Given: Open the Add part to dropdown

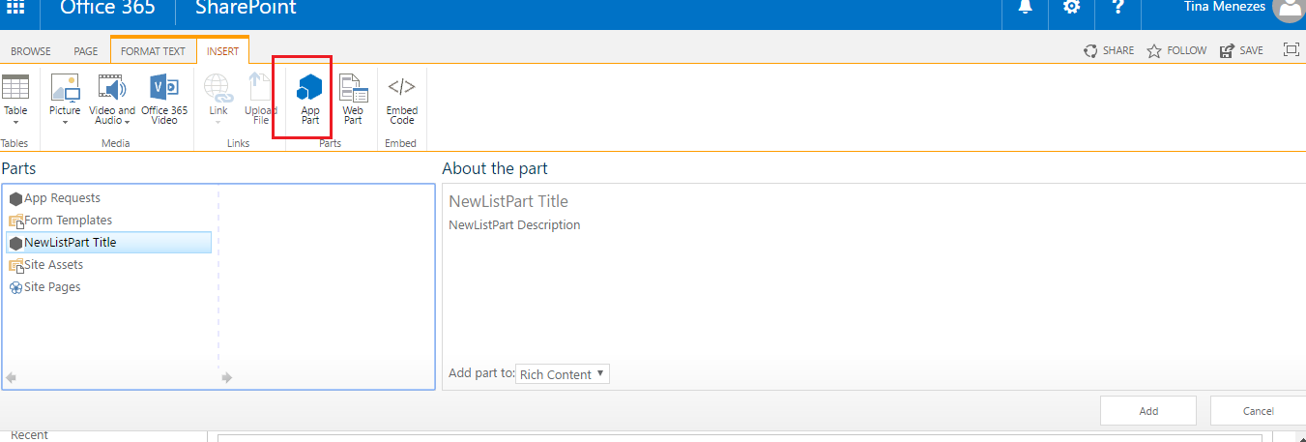Looking at the screenshot, I should coord(563,374).
